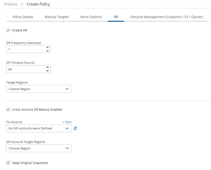Open the Target Regions dropdown
Image resolution: width=211 pixels, height=170 pixels.
(39, 89)
